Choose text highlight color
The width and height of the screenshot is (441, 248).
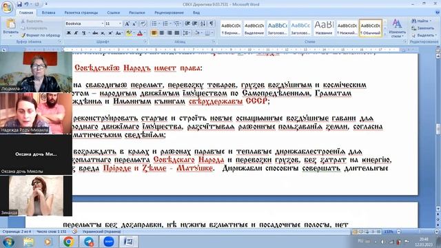(129, 33)
